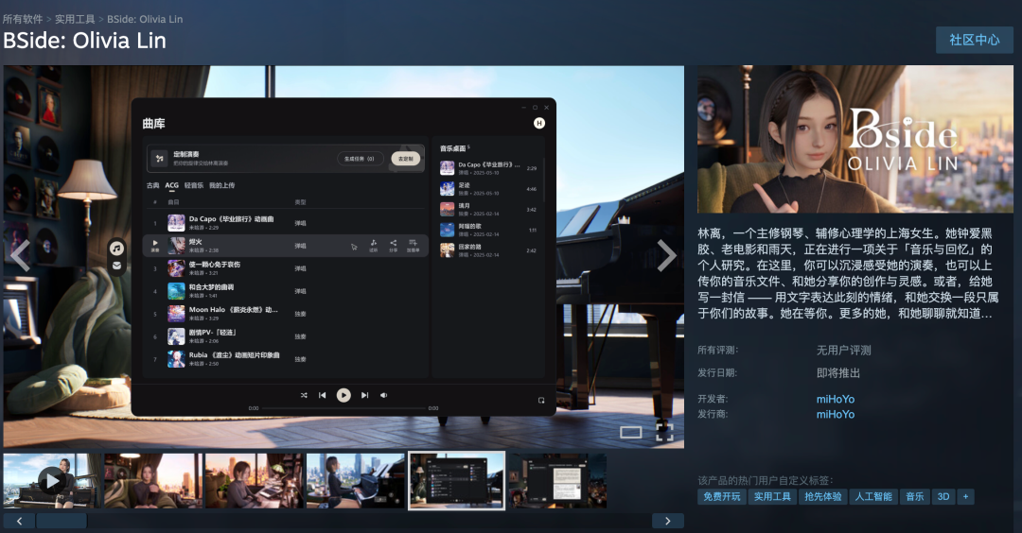The width and height of the screenshot is (1022, 533).
Task: Click the 璃月 album cover in 音乐桌面
Action: [447, 209]
